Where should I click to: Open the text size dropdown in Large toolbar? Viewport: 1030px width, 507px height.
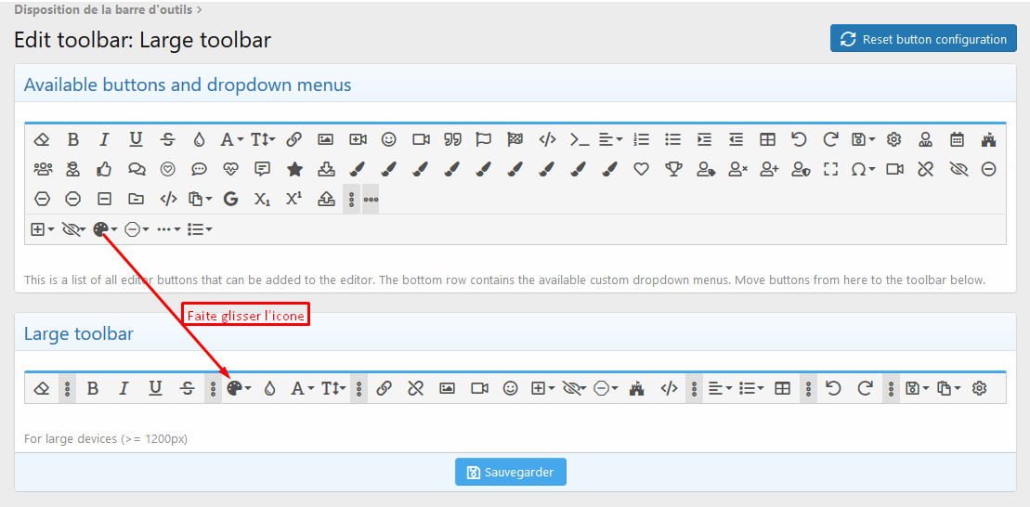point(333,389)
